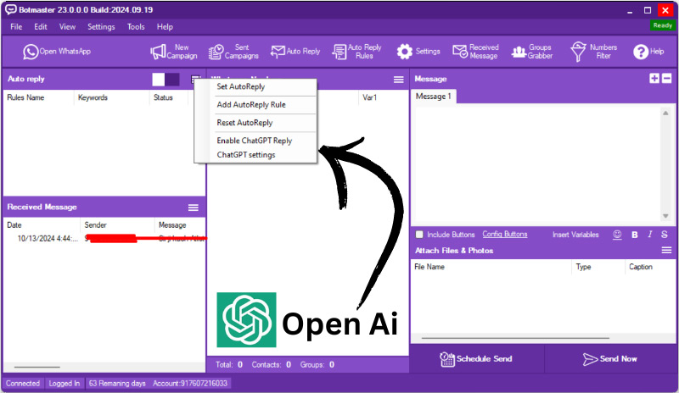The image size is (679, 393).
Task: Choose Set AutoReply from the context menu
Action: tap(255, 86)
